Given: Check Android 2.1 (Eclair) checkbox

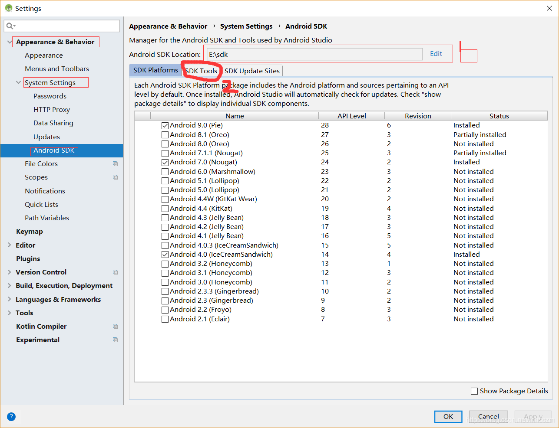Looking at the screenshot, I should pyautogui.click(x=165, y=319).
